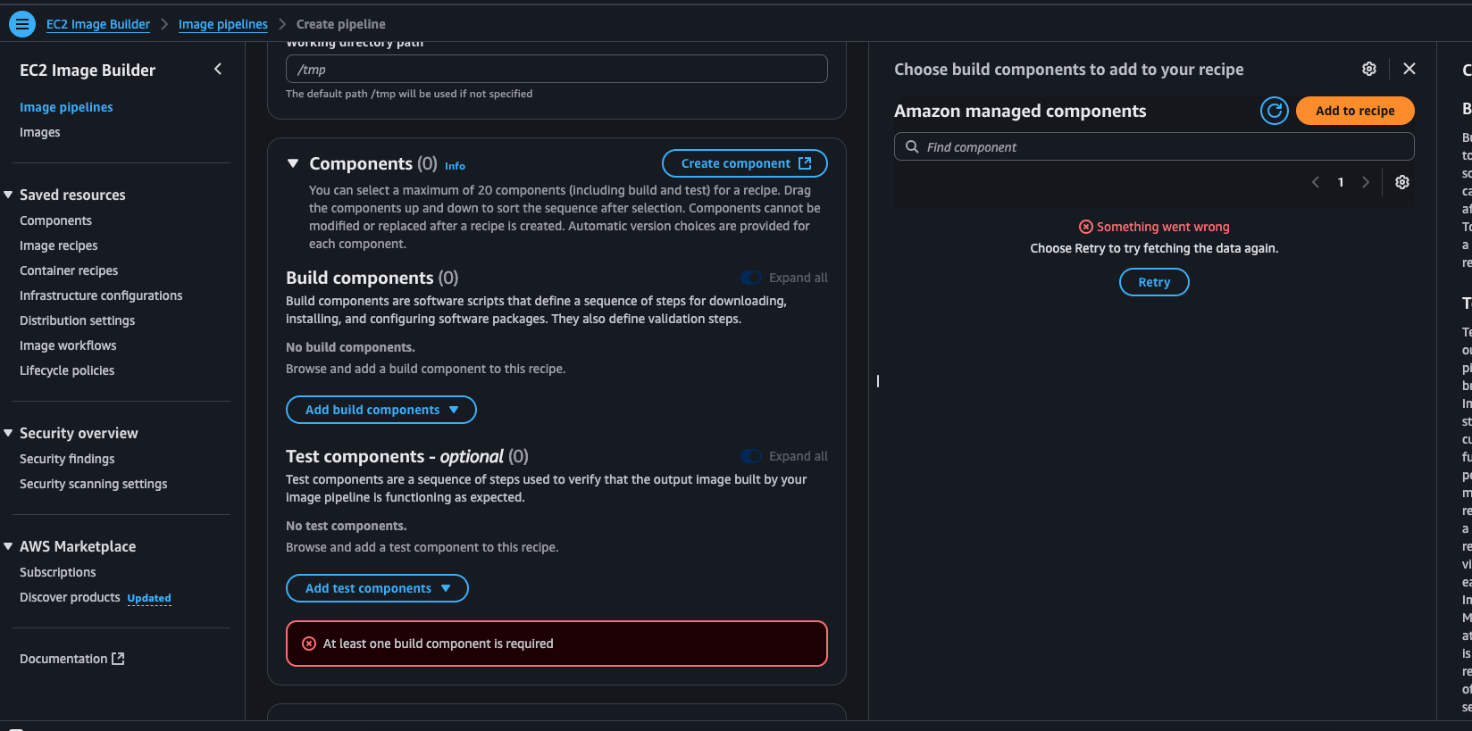Open Lifecycle policies page

tap(67, 370)
